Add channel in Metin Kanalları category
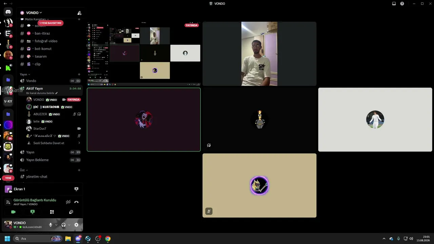 79,19
